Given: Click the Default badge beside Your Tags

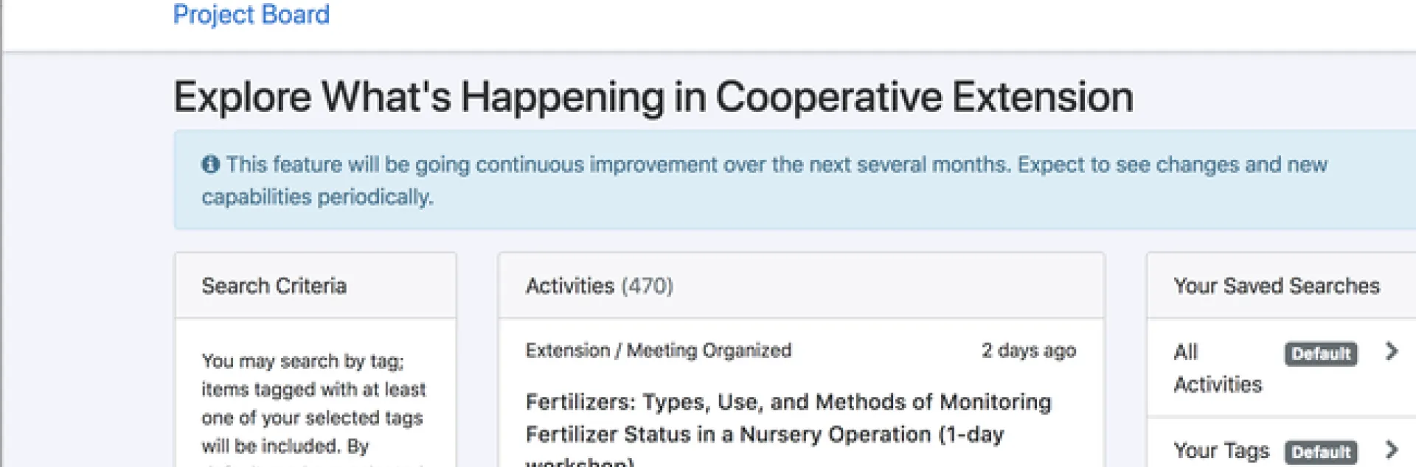Looking at the screenshot, I should click(1320, 452).
